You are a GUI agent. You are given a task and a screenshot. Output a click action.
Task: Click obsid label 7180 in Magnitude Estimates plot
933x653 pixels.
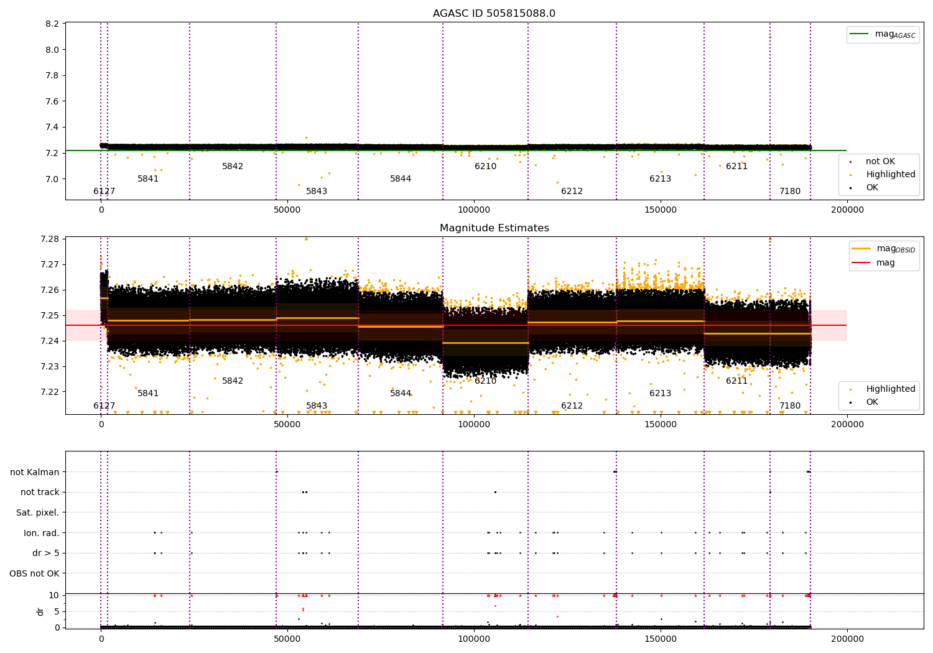[x=790, y=406]
